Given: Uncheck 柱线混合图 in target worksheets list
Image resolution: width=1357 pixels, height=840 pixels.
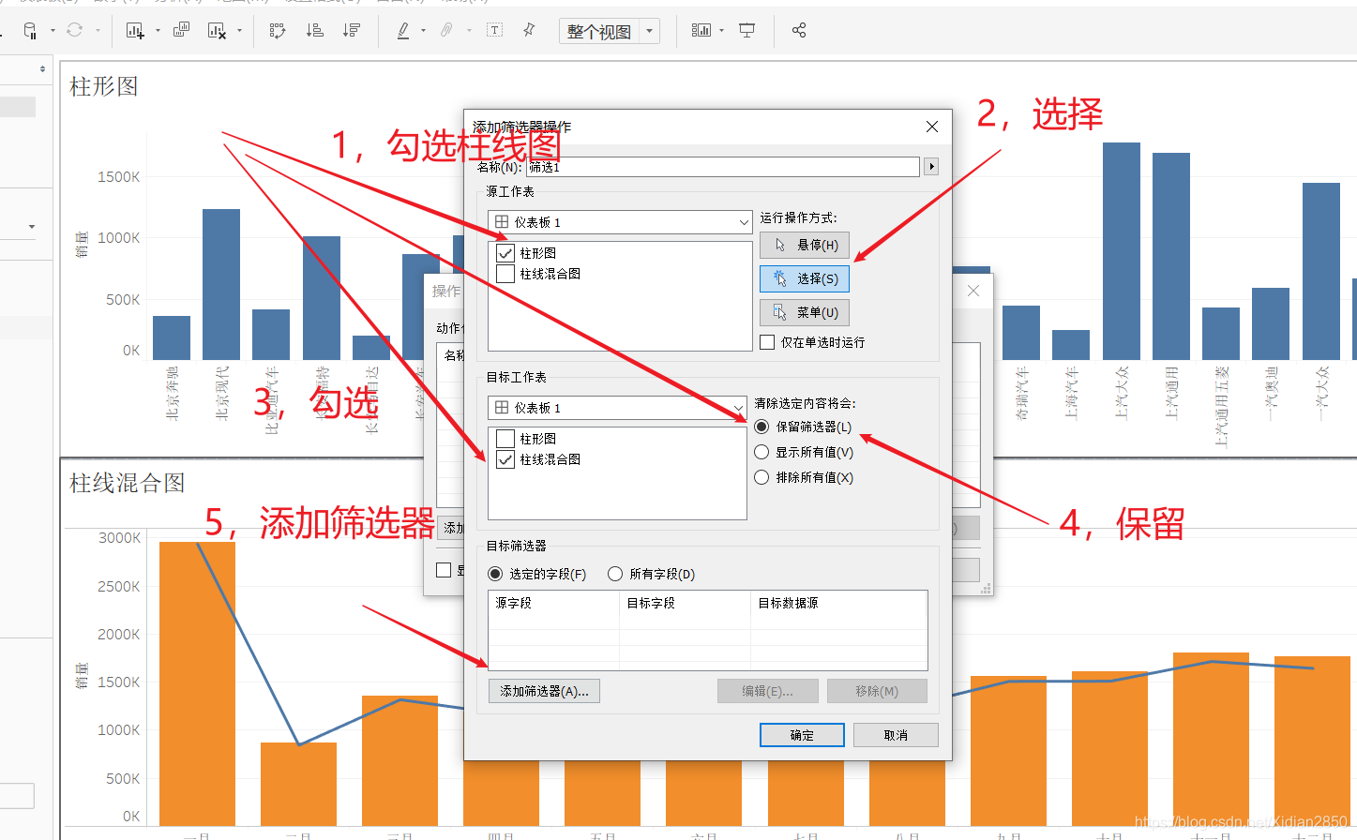Looking at the screenshot, I should pyautogui.click(x=505, y=459).
